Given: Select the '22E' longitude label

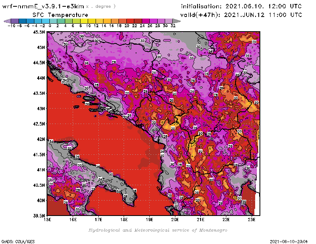Looking at the screenshot, I should pyautogui.click(x=226, y=220).
